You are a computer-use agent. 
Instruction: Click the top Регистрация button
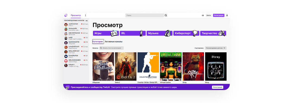[x=219, y=15]
